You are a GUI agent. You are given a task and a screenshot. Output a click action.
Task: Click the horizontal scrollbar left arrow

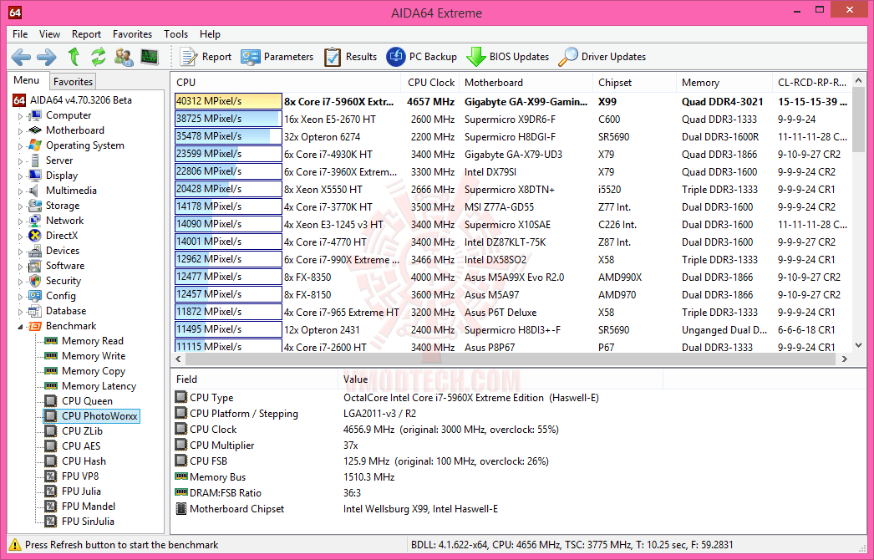coord(180,359)
